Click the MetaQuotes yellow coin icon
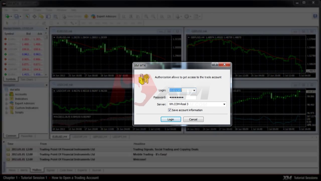This screenshot has width=321, height=181. point(86,16)
